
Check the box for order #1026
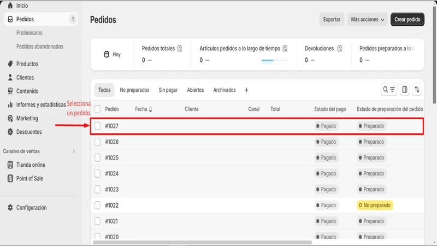point(97,142)
